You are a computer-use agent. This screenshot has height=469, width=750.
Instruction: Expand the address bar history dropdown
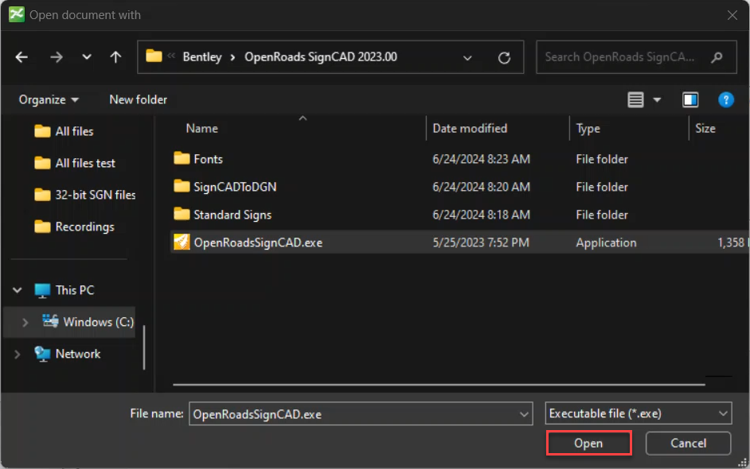point(467,58)
